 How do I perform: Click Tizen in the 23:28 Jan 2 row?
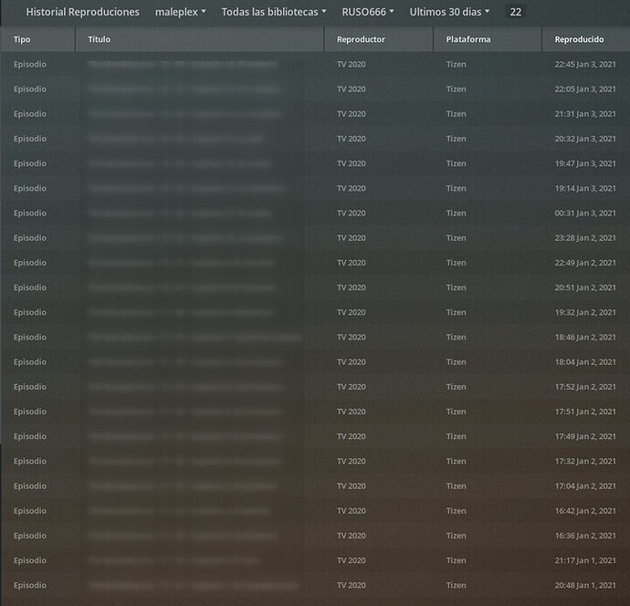[456, 238]
